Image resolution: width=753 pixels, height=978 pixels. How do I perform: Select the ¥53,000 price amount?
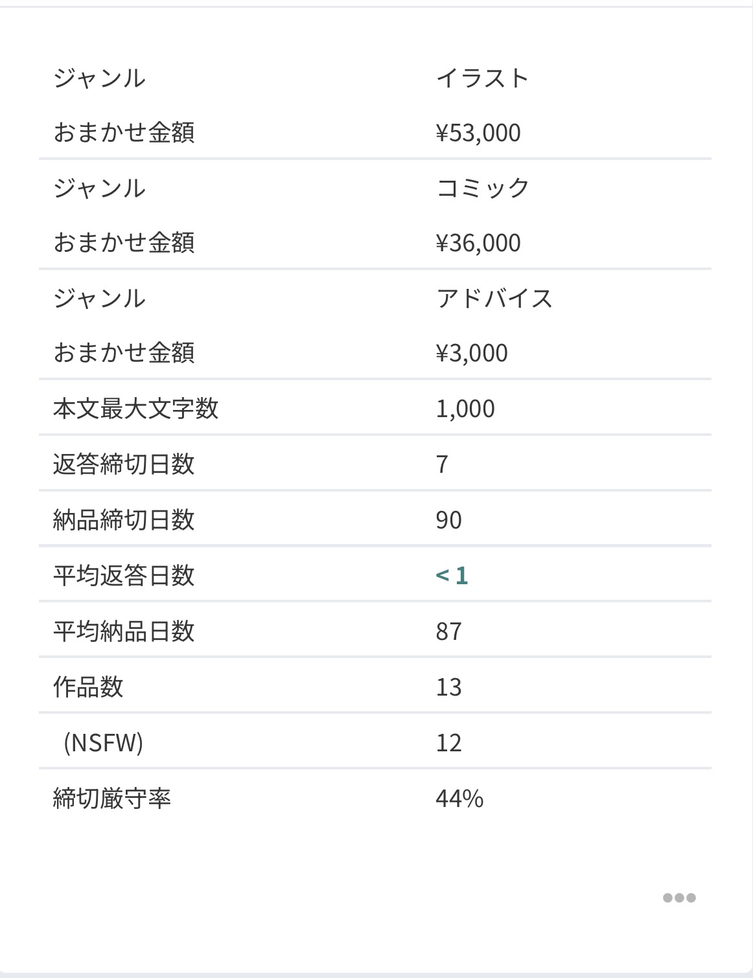click(x=478, y=133)
